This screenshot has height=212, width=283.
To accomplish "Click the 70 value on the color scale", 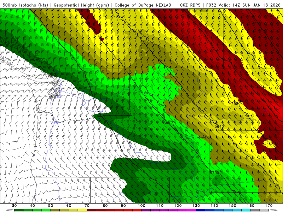I will [87, 206].
